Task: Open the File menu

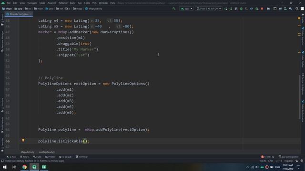Action: click(x=9, y=3)
